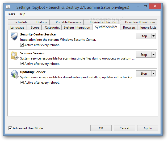Uncheck Active after reboot for Updating Service
The height and width of the screenshot is (141, 168).
[x=22, y=83]
